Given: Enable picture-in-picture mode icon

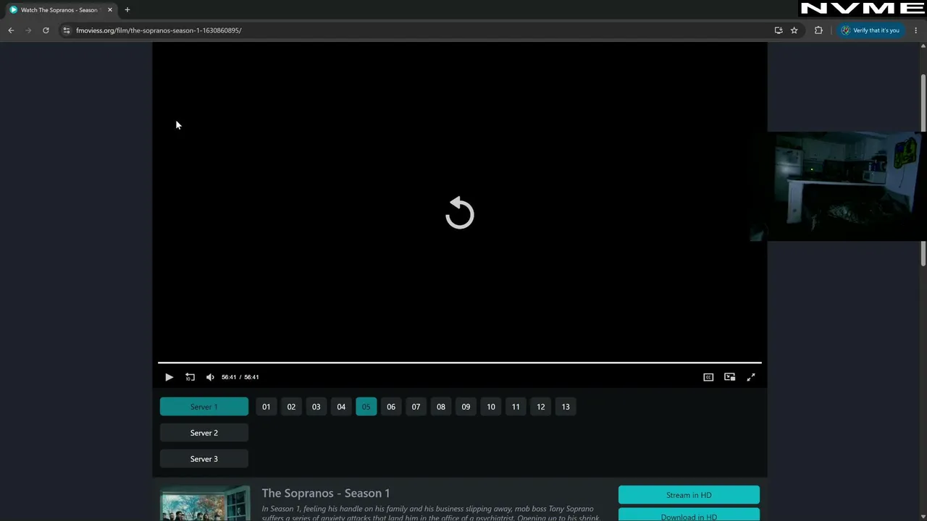Looking at the screenshot, I should coord(729,377).
